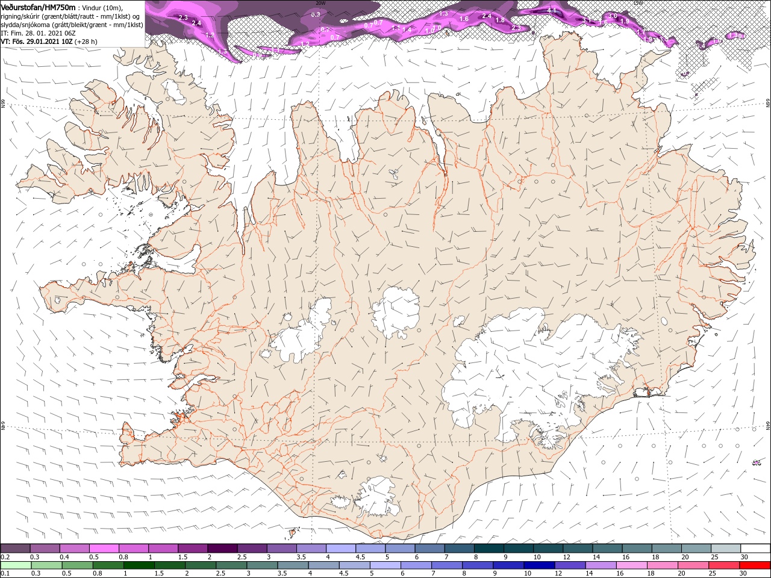Pick the 1.5 magenta swatch in upper scale
771x578 pixels.
(193, 548)
